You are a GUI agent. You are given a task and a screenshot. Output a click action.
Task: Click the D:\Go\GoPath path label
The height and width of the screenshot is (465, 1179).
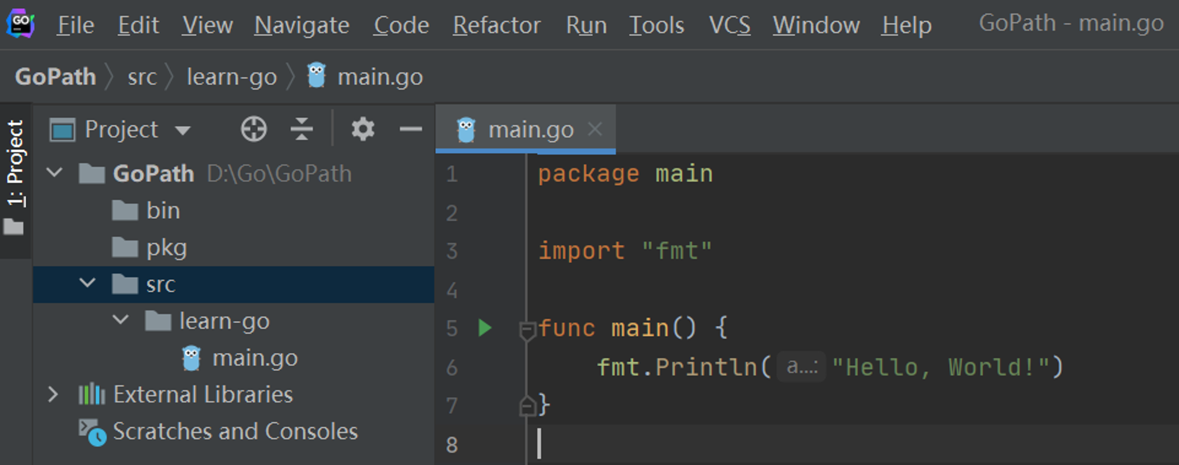coord(279,174)
